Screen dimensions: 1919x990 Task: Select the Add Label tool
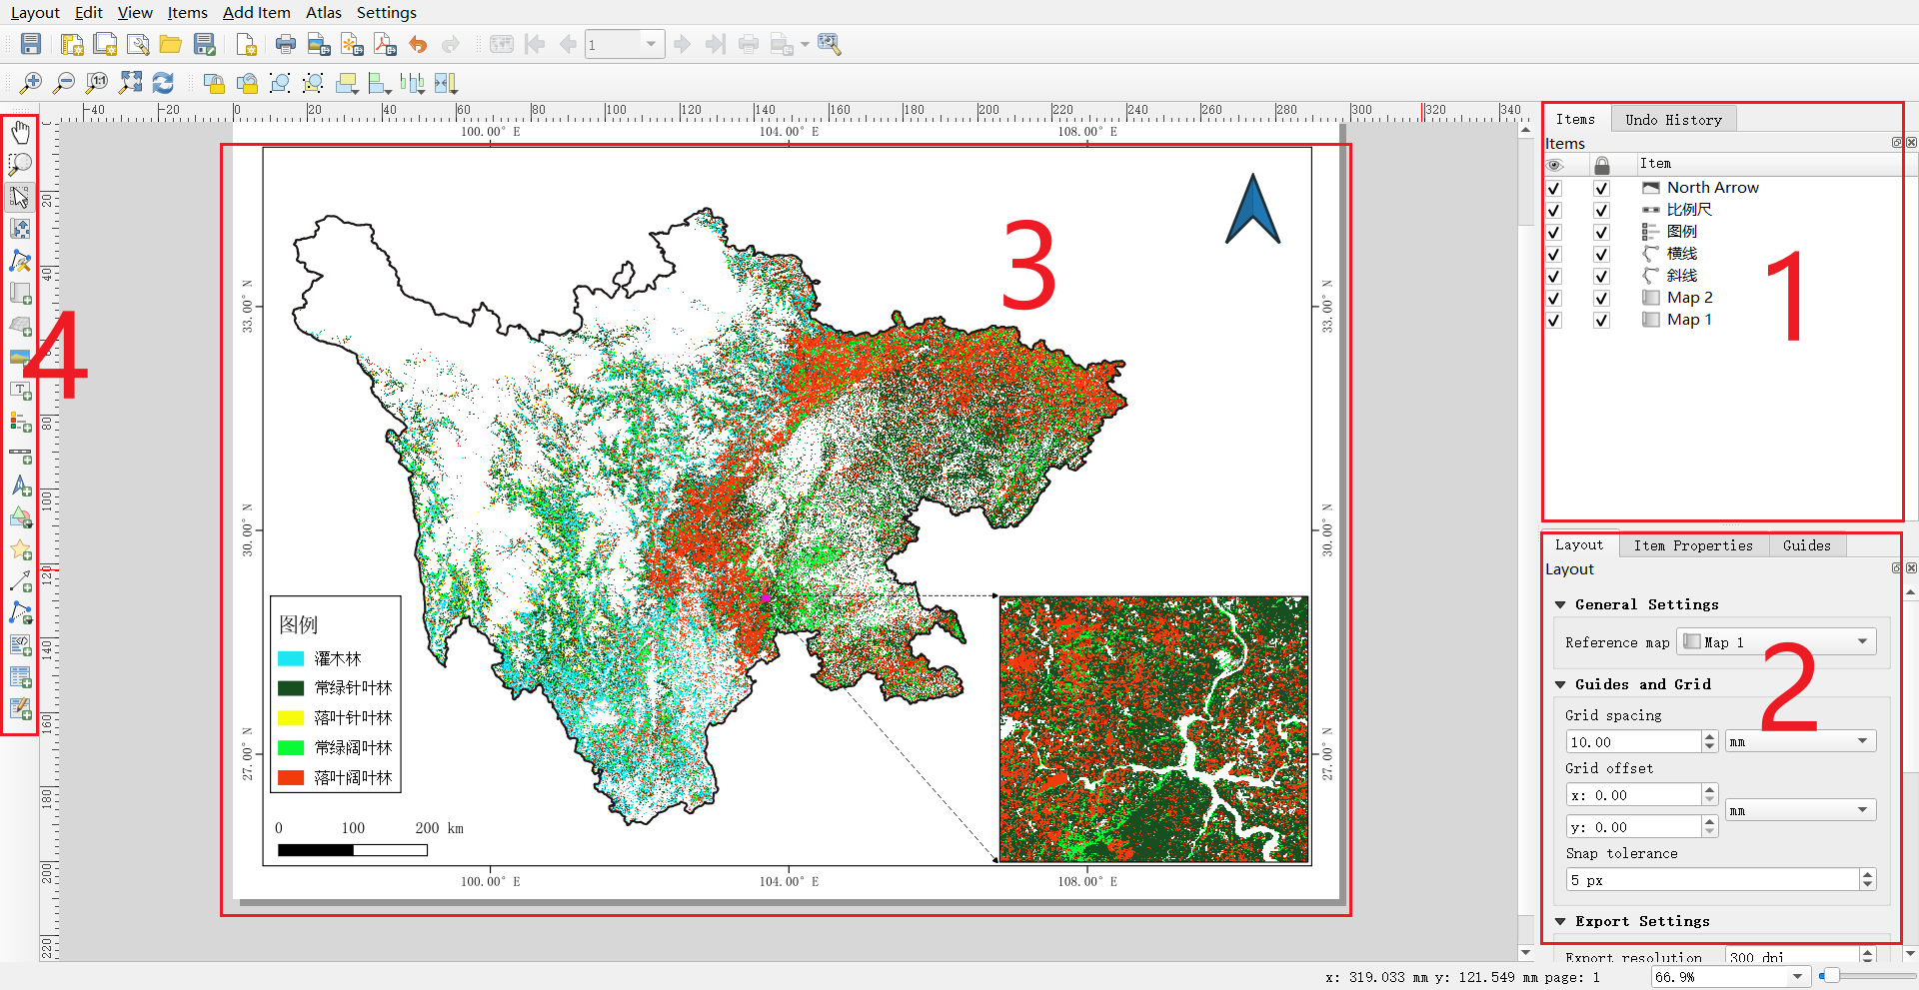point(19,391)
